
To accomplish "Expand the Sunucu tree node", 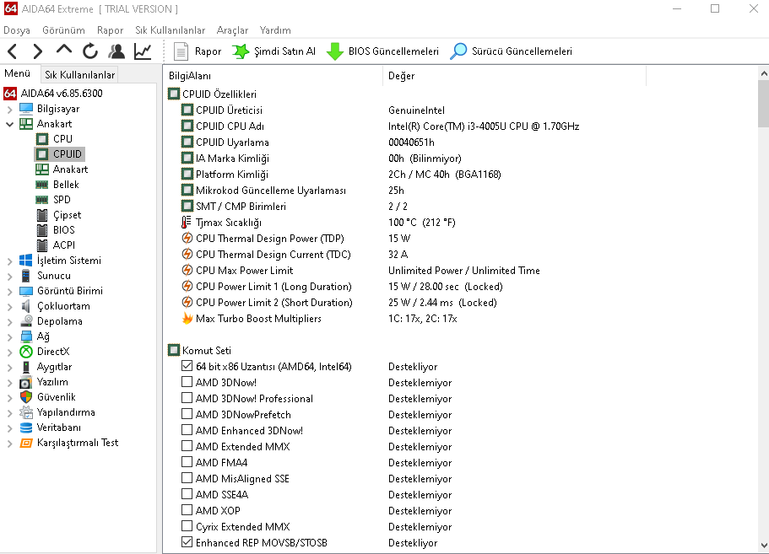I will click(10, 277).
